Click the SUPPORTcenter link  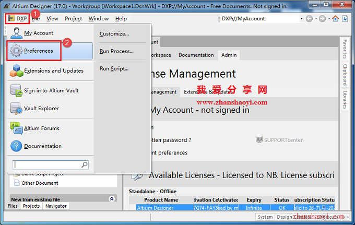(x=283, y=140)
